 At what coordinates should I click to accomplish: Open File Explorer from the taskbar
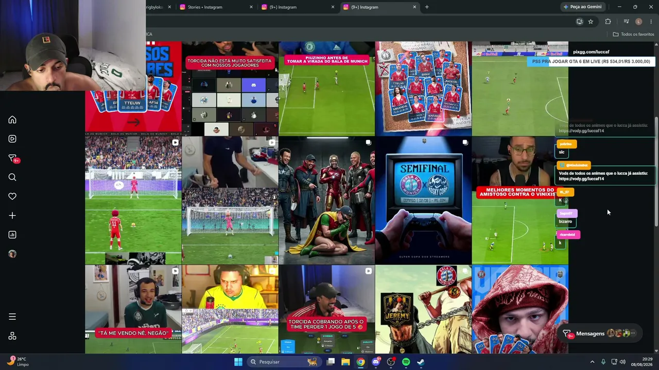[x=345, y=362]
